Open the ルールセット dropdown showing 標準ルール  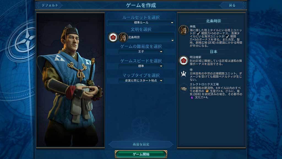pyautogui.click(x=141, y=23)
